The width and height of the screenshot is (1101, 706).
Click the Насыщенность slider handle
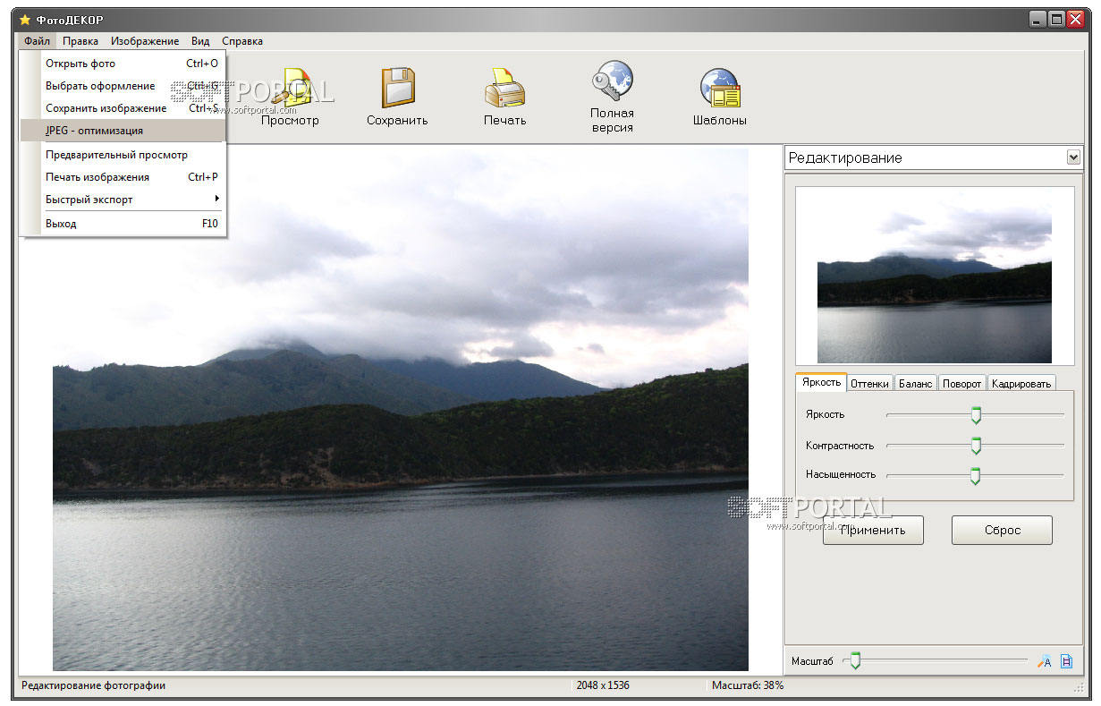point(975,475)
